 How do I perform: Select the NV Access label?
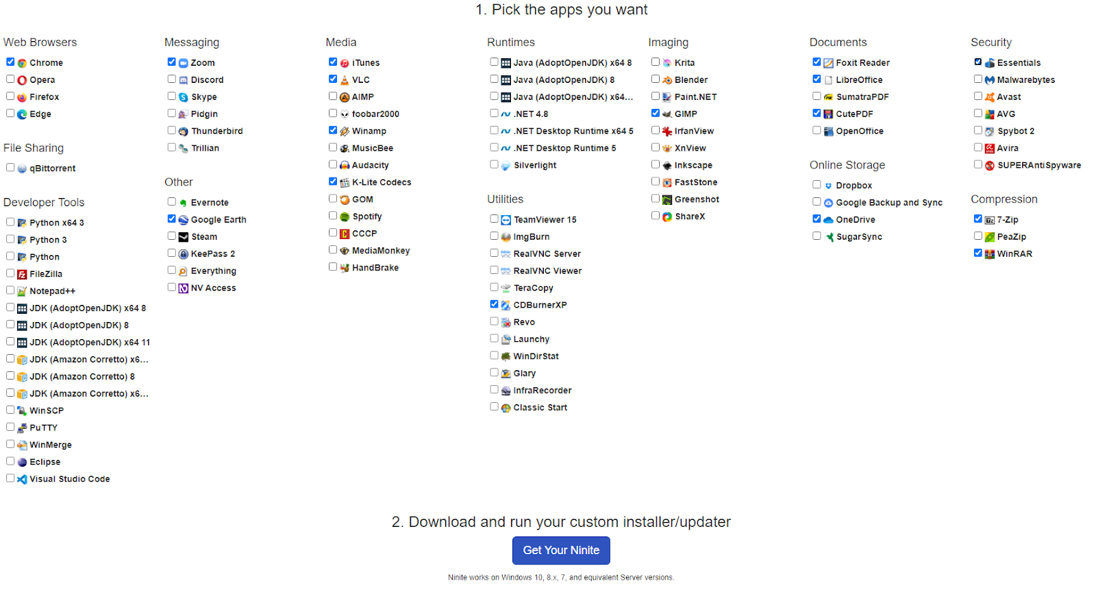tap(213, 288)
